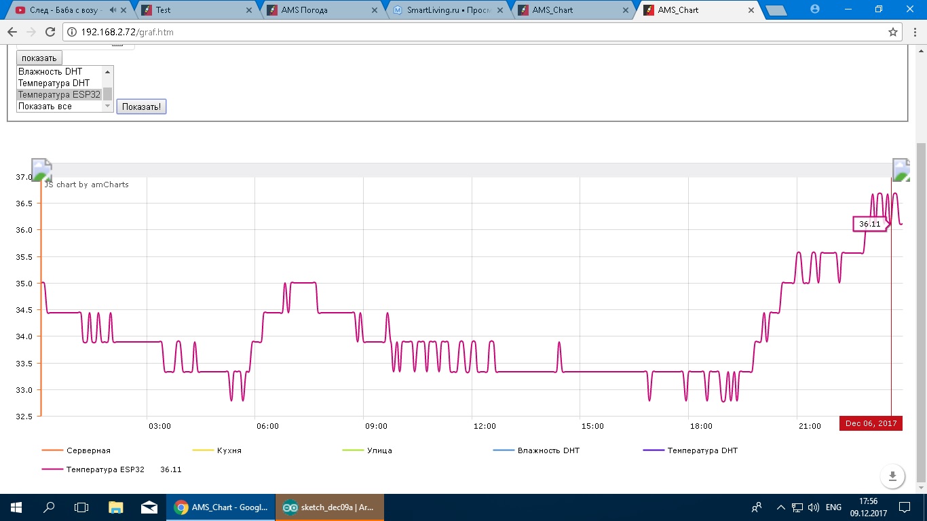The height and width of the screenshot is (521, 927).
Task: Toggle the Серверная series in the legend
Action: tap(88, 450)
